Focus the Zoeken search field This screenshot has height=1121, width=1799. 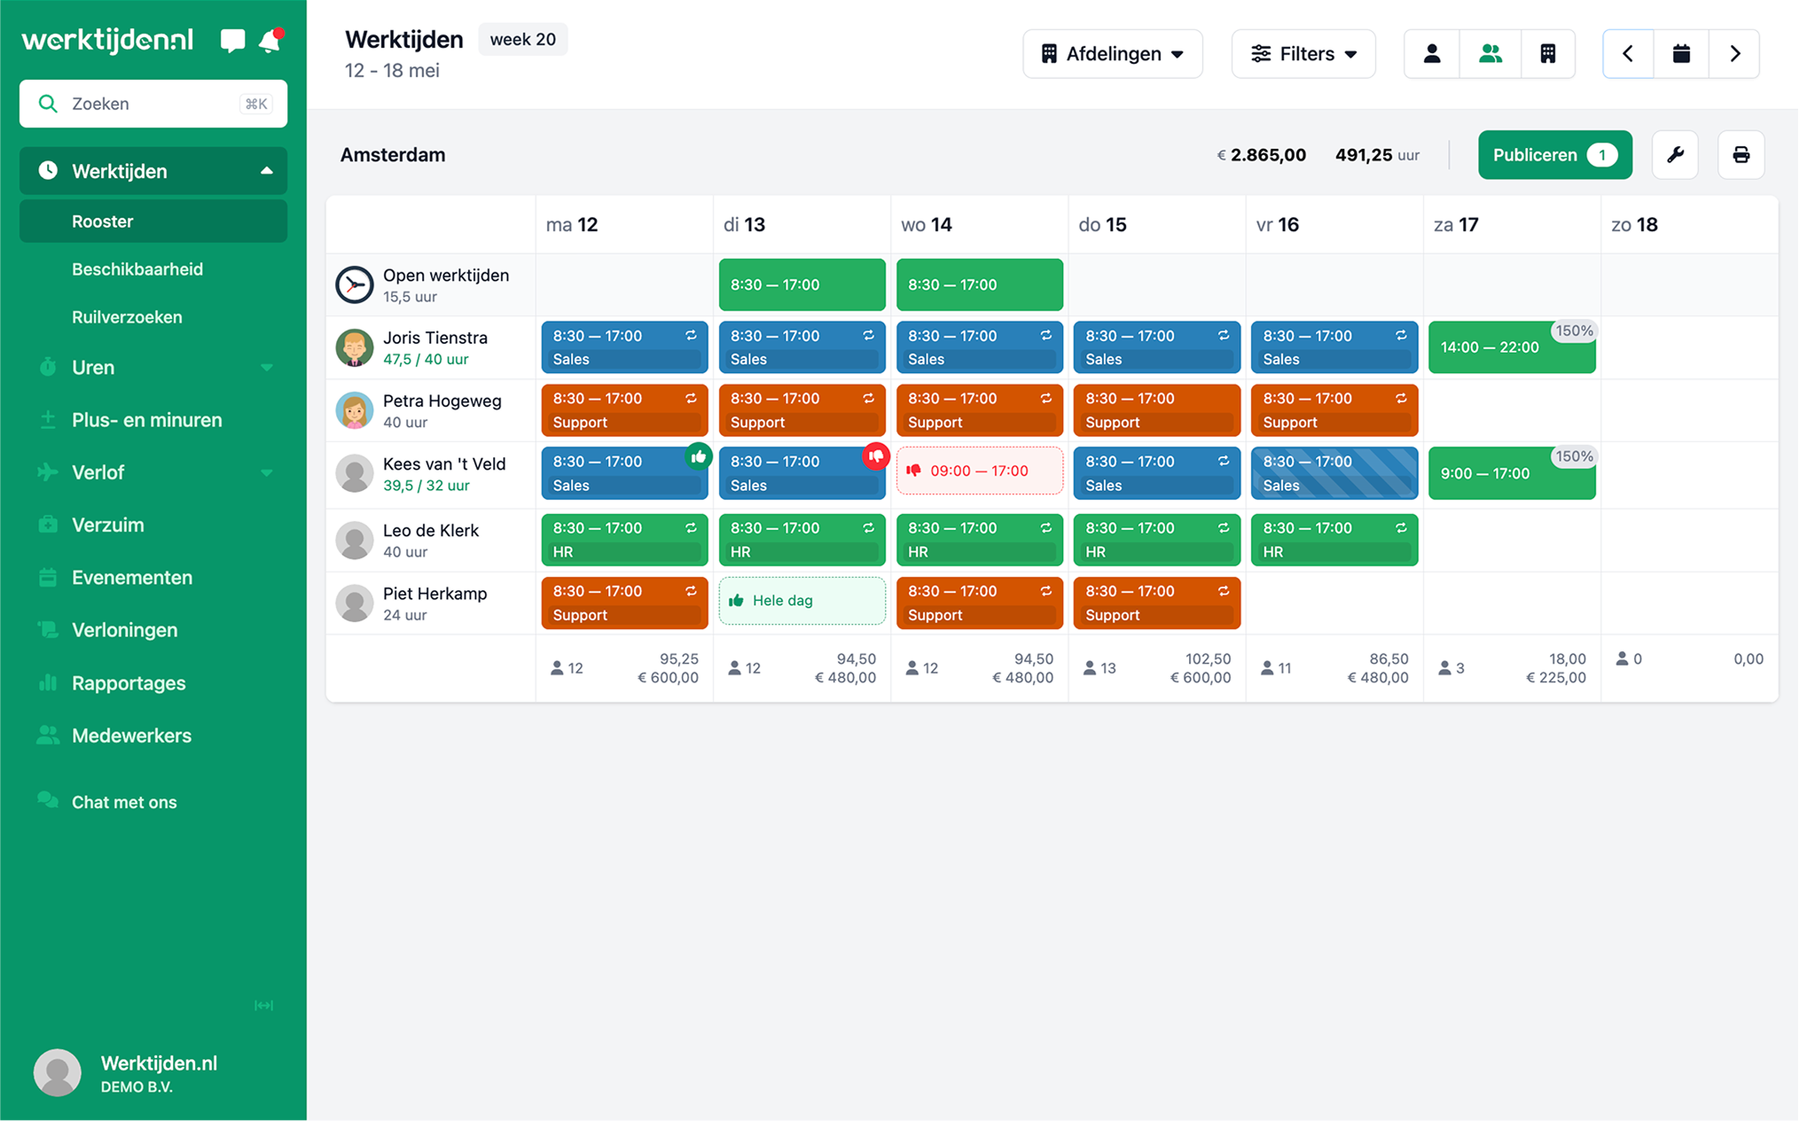153,104
